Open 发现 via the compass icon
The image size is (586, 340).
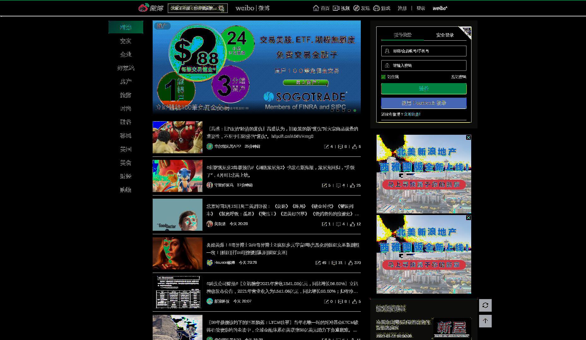click(x=356, y=8)
